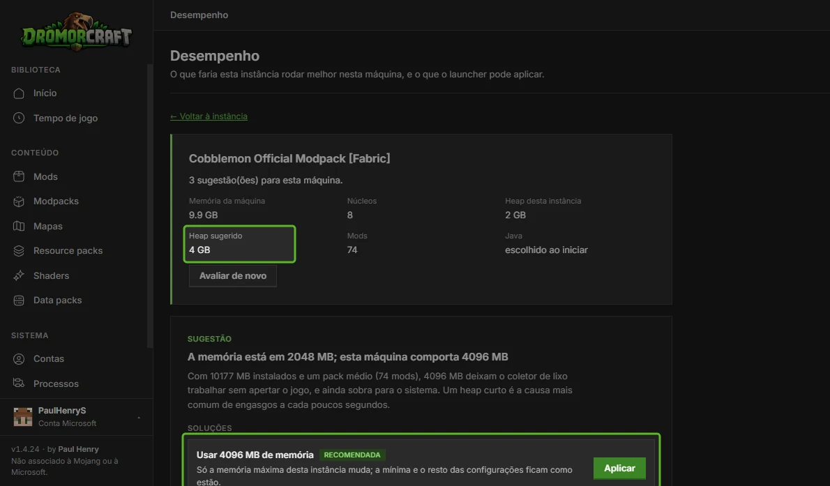This screenshot has height=486, width=830.
Task: Follow the Voltar à instância link
Action: [209, 116]
